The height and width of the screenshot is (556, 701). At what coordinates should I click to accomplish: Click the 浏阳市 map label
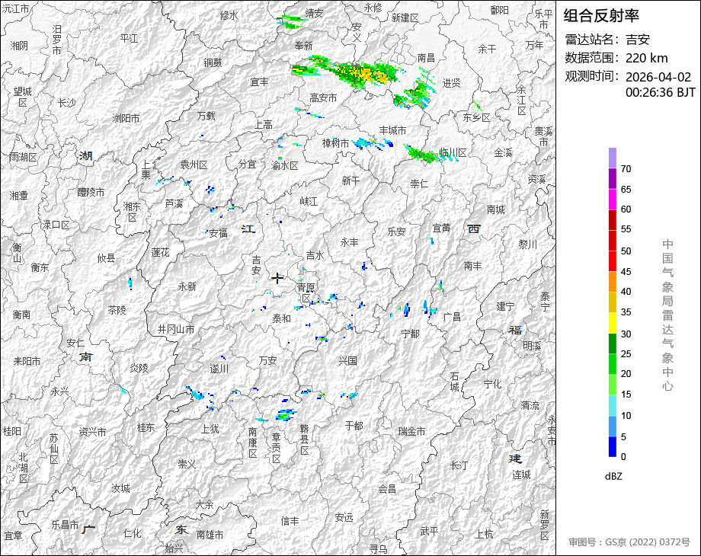point(126,119)
